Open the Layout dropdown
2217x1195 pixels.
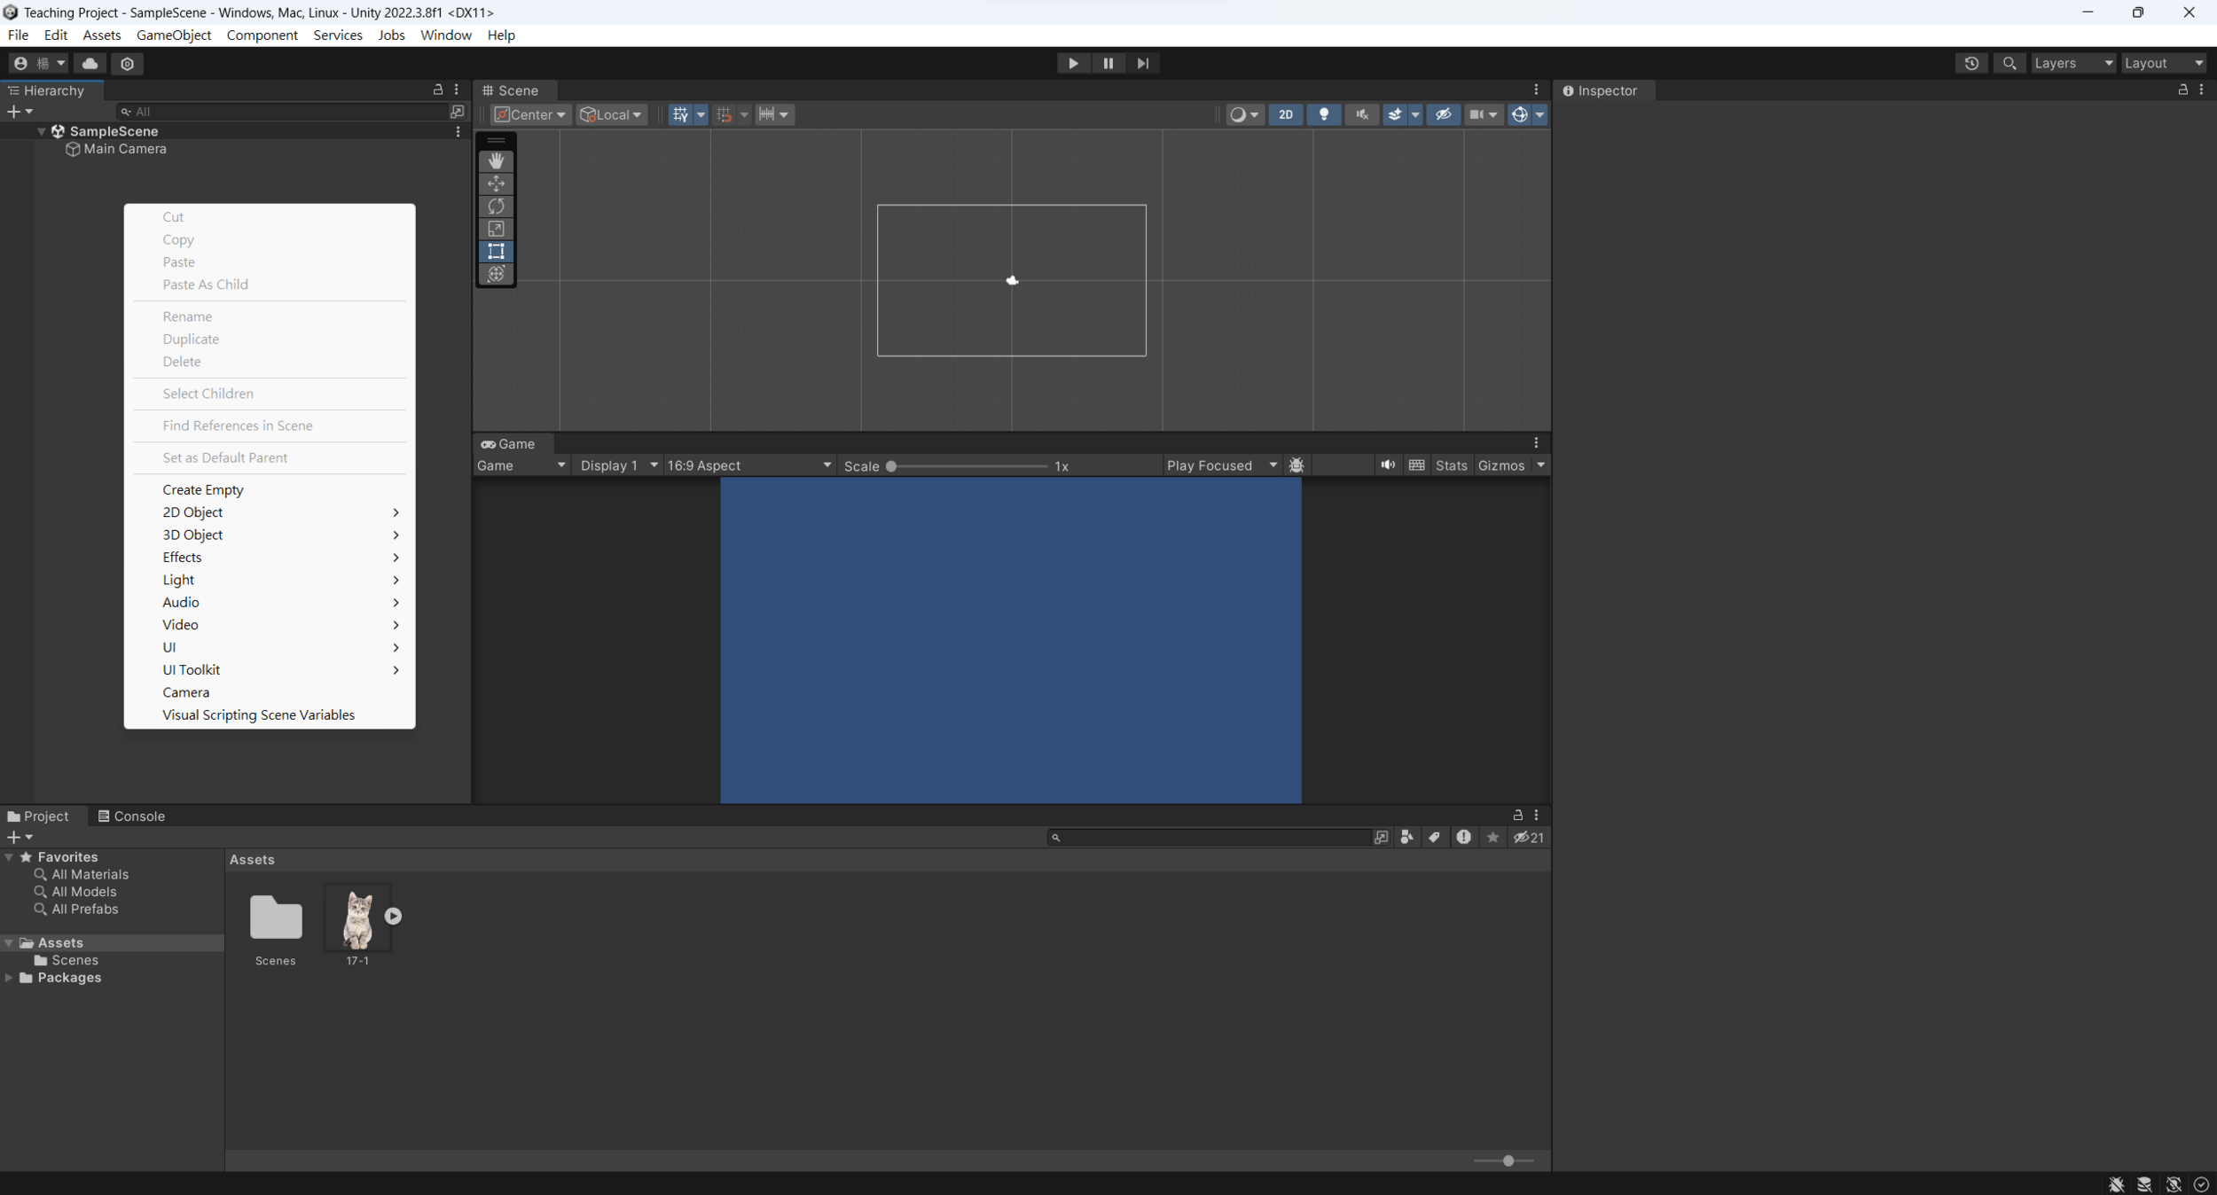[x=2164, y=63]
